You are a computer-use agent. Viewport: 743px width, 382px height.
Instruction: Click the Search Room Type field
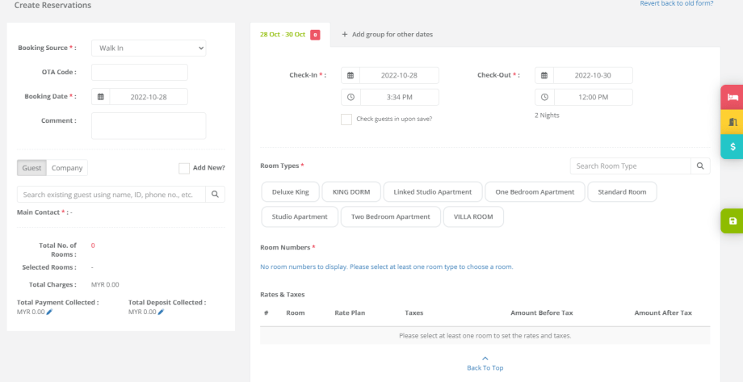point(631,166)
